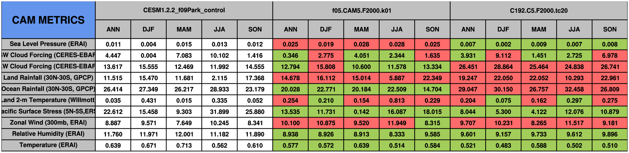Click the C192.C5.F2000.tc20 column header
This screenshot has height=153, width=629.
coord(539,11)
